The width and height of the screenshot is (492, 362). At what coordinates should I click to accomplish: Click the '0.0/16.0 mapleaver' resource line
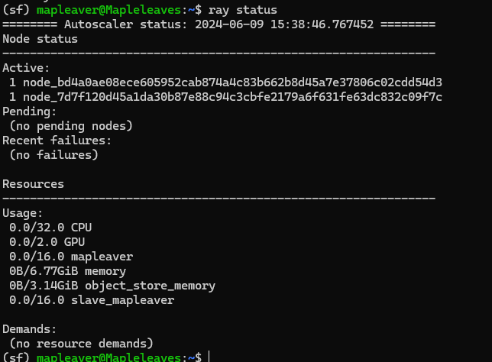click(71, 257)
